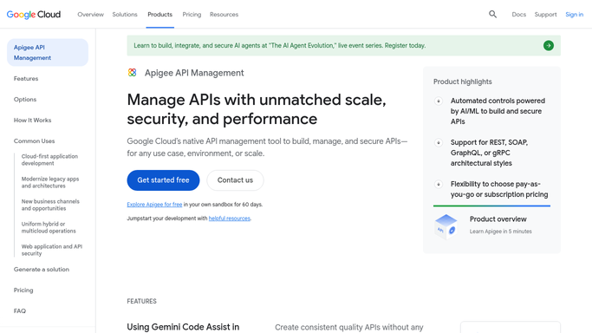Click the FEATURES section label
Screen dimensions: 592x333
click(x=141, y=301)
